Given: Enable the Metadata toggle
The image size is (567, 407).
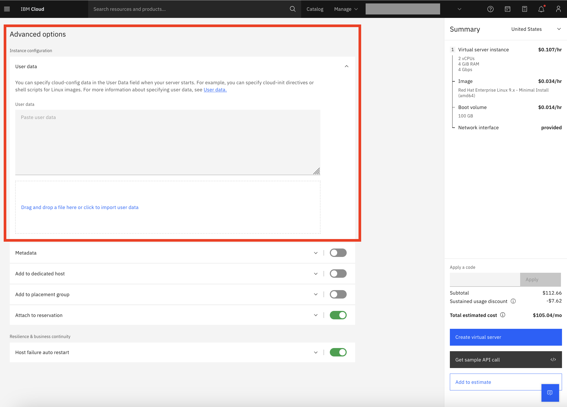Looking at the screenshot, I should tap(338, 253).
